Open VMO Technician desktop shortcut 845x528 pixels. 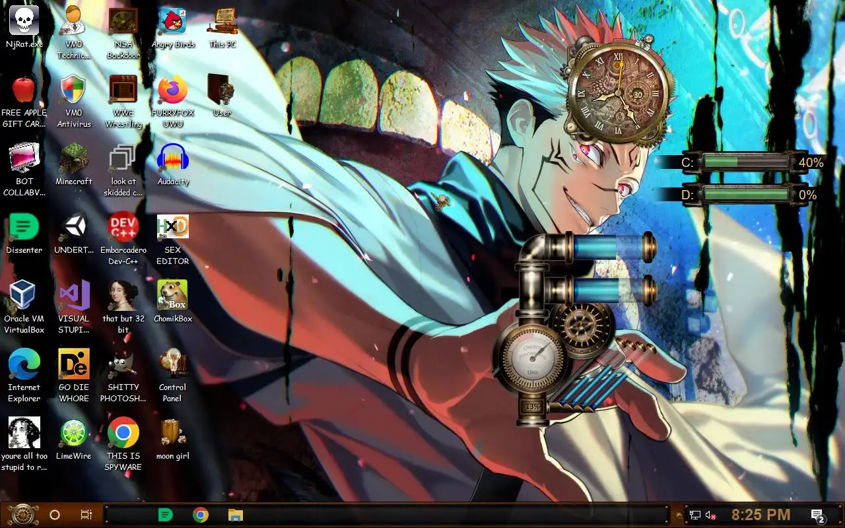coord(73,20)
